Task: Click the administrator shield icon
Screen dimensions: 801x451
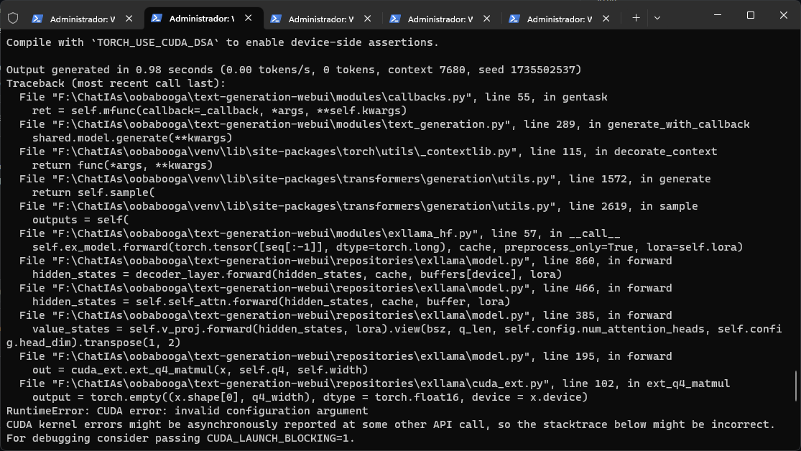Action: click(13, 17)
